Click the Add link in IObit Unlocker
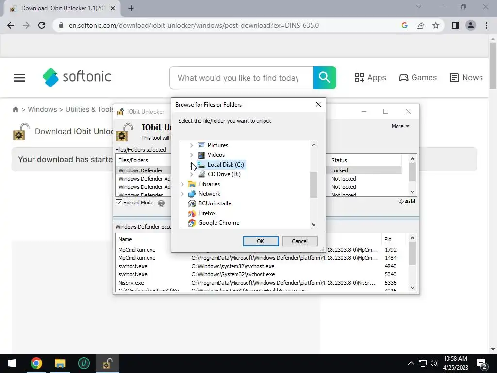The image size is (497, 373). 407,202
